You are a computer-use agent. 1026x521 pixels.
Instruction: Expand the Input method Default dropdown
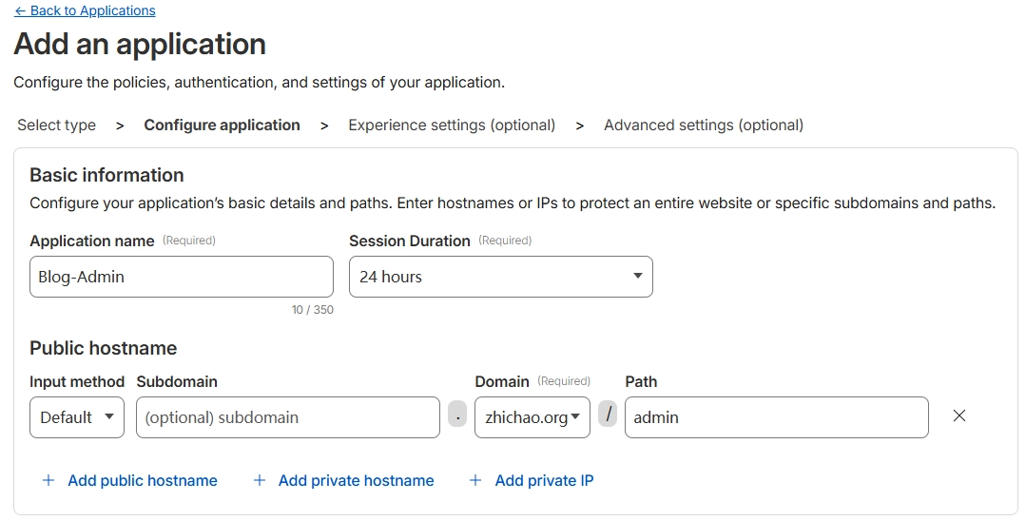[x=77, y=417]
